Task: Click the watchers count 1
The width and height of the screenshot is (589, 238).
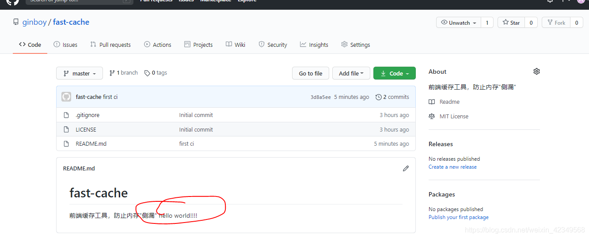Action: click(487, 23)
